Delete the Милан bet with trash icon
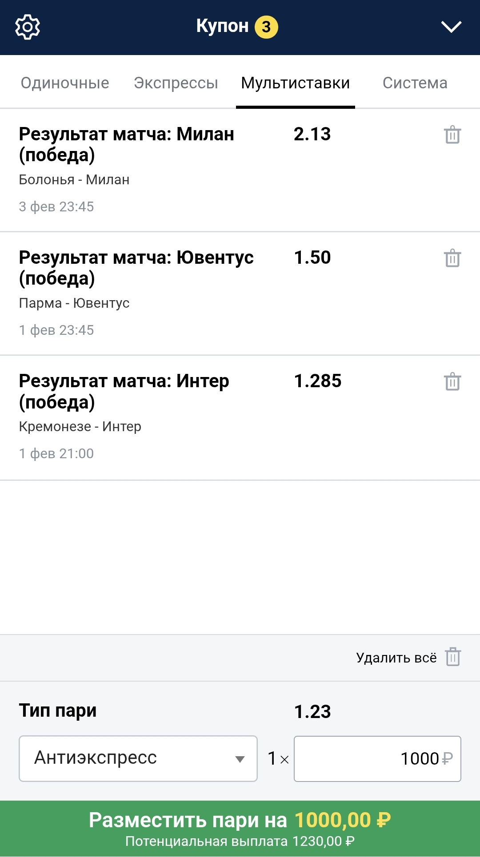 click(452, 135)
